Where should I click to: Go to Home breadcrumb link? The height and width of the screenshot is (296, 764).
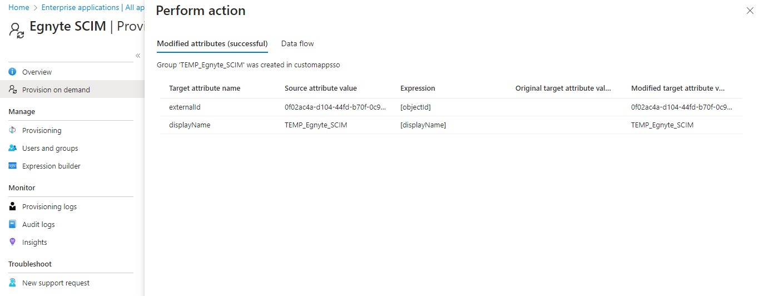[x=19, y=7]
